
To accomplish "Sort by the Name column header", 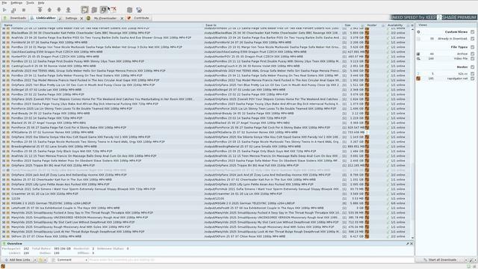I will click(102, 25).
